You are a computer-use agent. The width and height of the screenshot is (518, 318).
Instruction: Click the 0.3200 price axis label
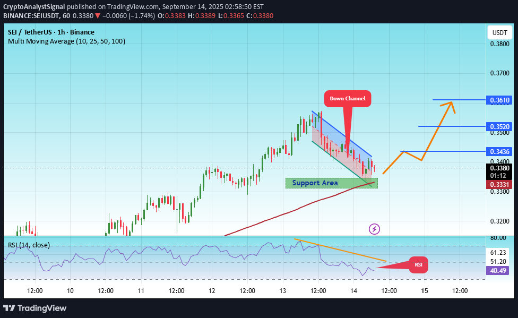[x=499, y=221]
